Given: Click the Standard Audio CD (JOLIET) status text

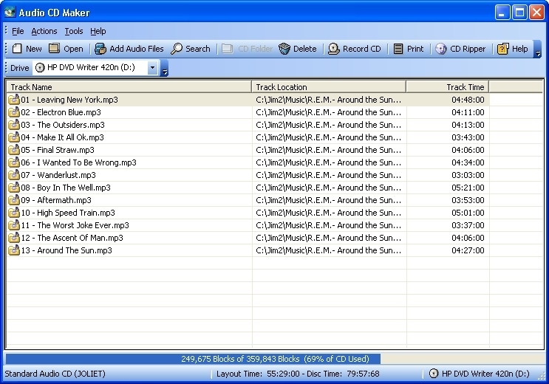Looking at the screenshot, I should coord(55,374).
